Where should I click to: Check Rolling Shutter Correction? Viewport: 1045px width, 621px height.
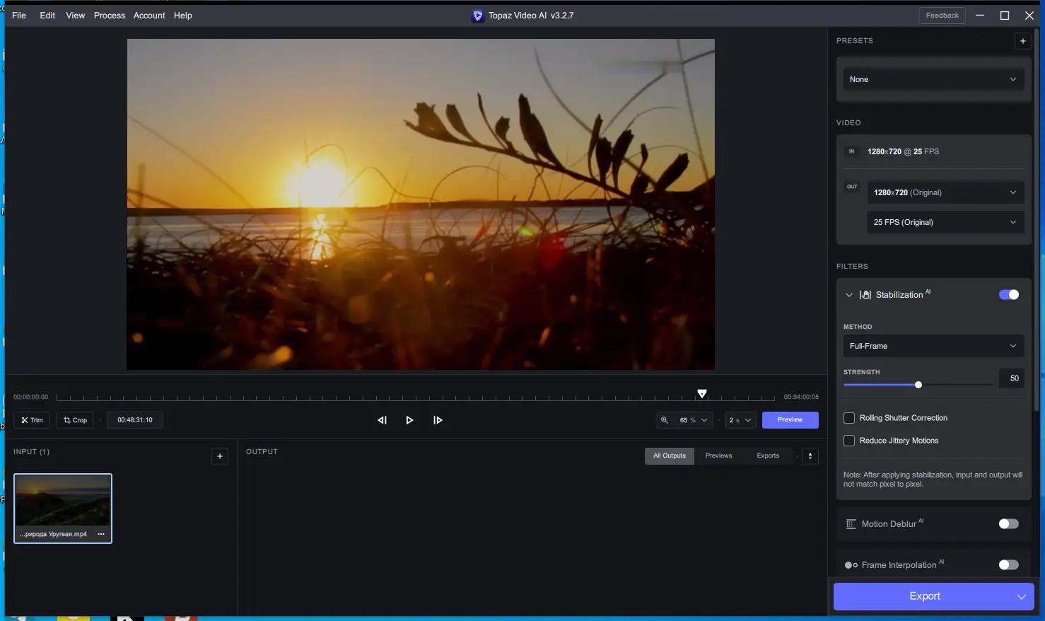point(849,418)
